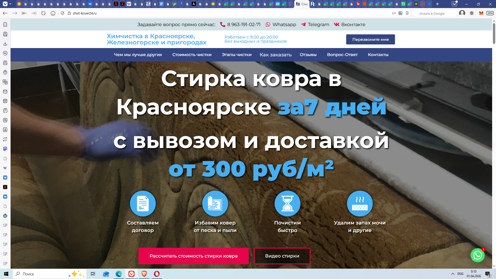This screenshot has height=279, width=496.
Task: Open the Vivaldi home page button
Action: (53, 13)
